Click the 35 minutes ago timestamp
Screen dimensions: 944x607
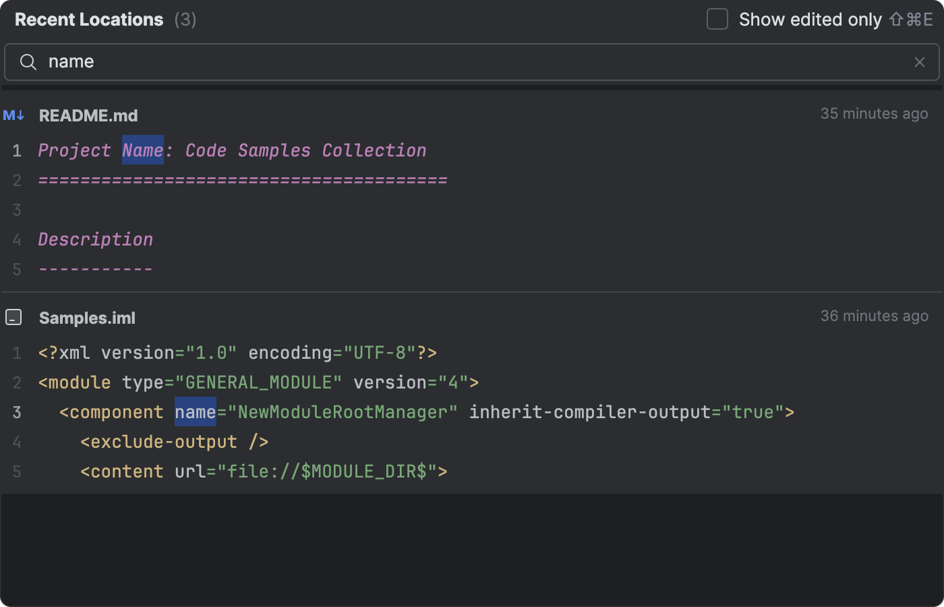tap(874, 113)
